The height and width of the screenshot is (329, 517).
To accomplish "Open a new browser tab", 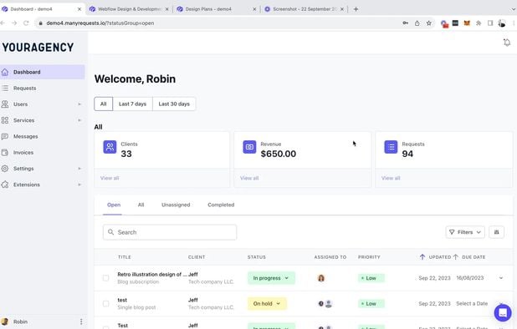I will click(x=356, y=9).
